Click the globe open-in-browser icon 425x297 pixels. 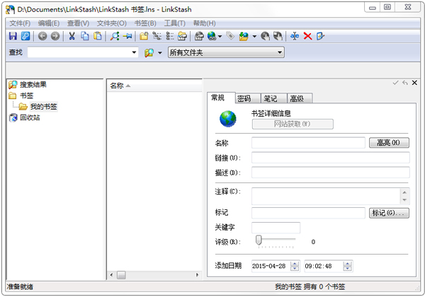coord(212,36)
